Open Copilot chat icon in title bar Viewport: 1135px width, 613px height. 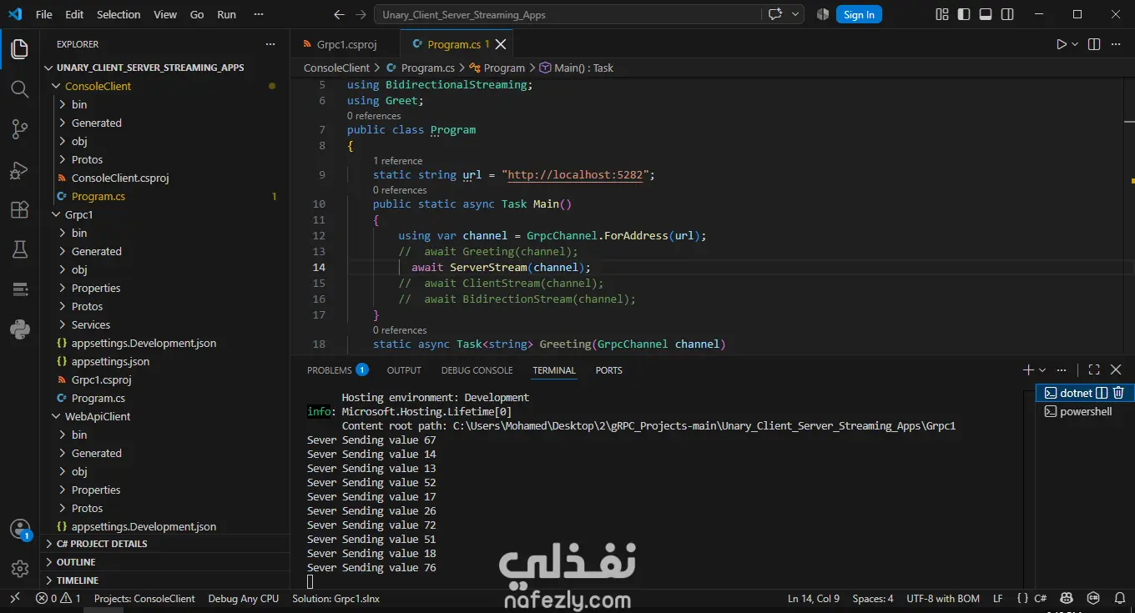click(x=775, y=14)
